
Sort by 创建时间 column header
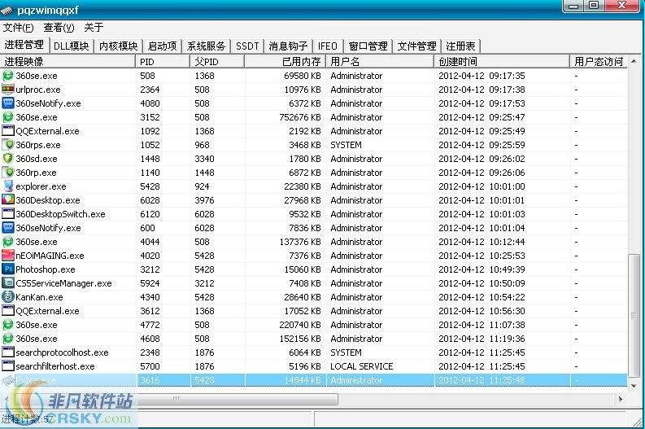pos(501,62)
